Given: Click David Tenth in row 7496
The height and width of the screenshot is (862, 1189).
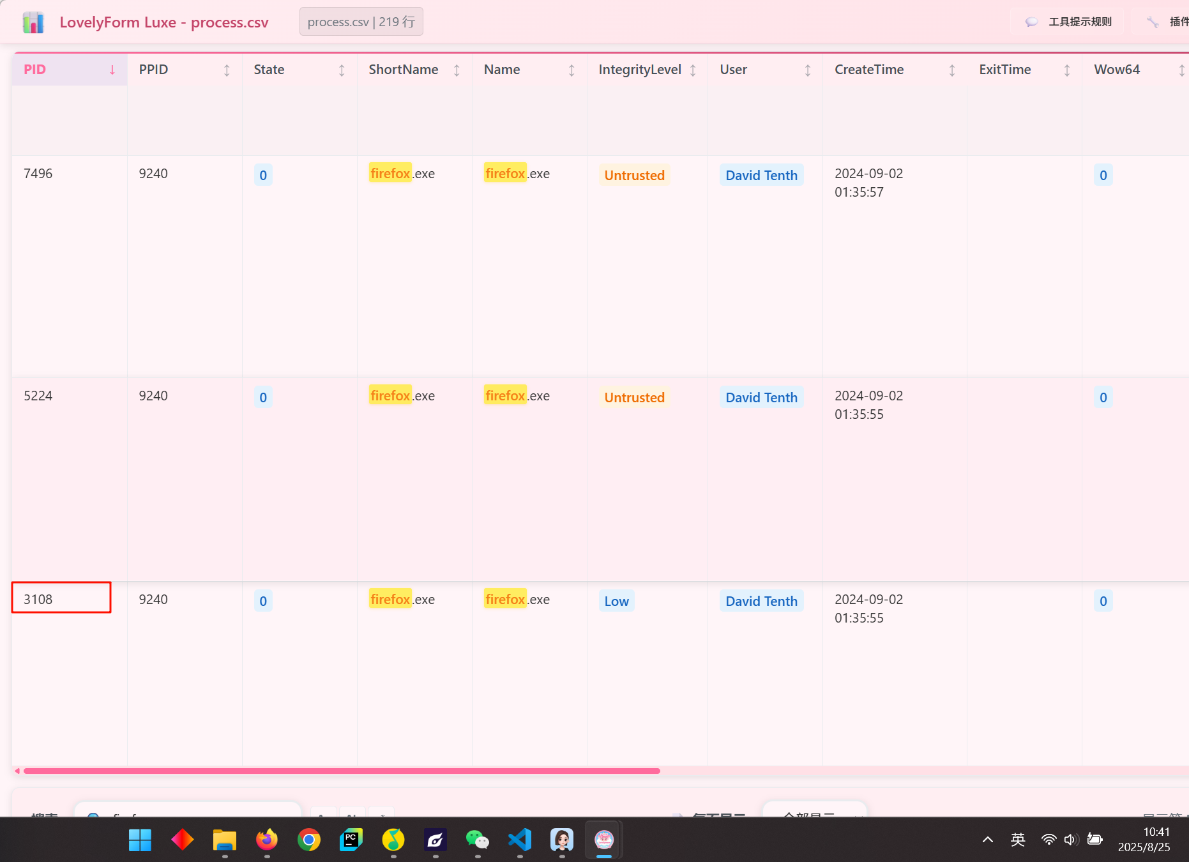Looking at the screenshot, I should [761, 175].
